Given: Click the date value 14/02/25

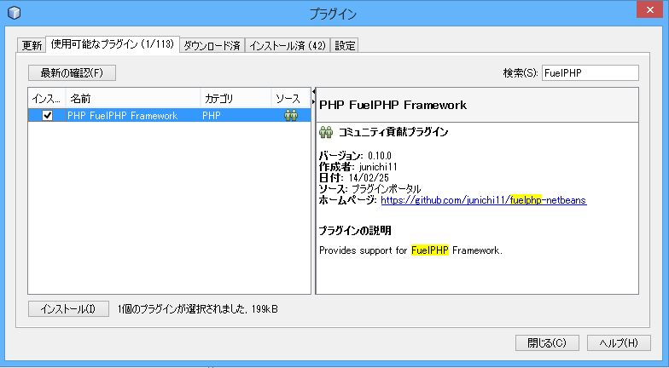Looking at the screenshot, I should [369, 177].
